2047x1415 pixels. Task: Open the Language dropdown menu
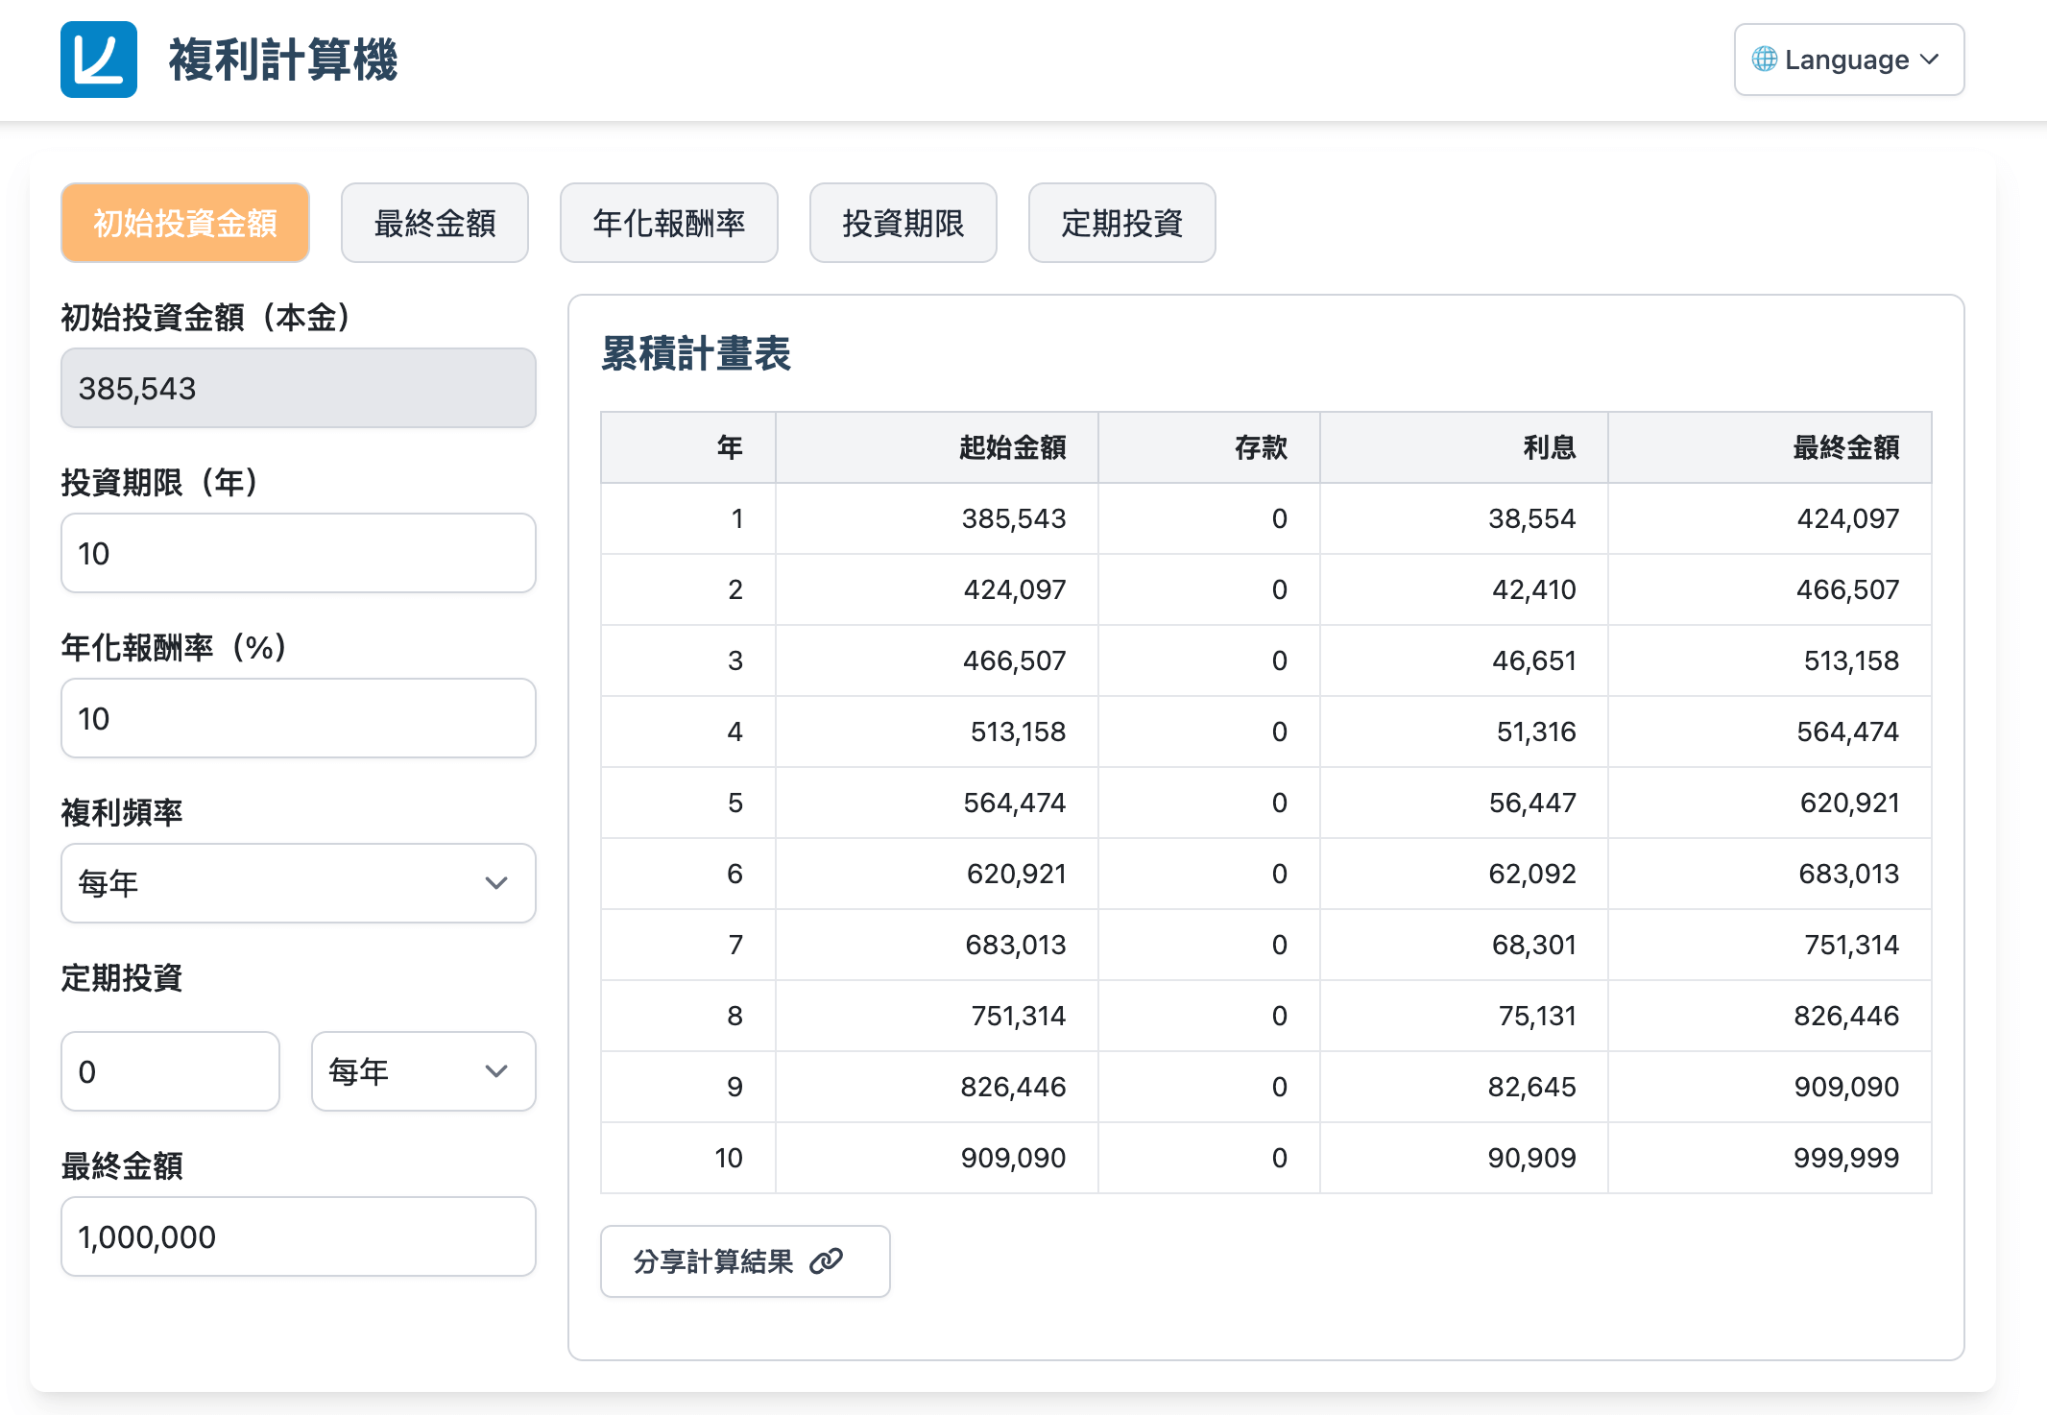pyautogui.click(x=1848, y=60)
